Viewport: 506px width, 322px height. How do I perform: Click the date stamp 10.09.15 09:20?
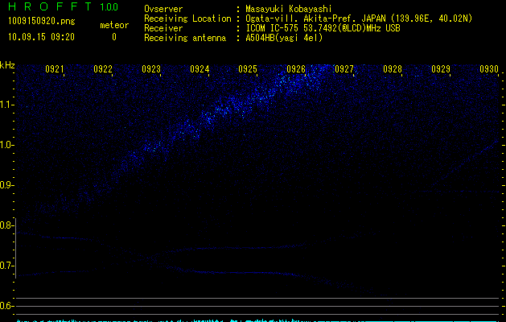coord(41,37)
